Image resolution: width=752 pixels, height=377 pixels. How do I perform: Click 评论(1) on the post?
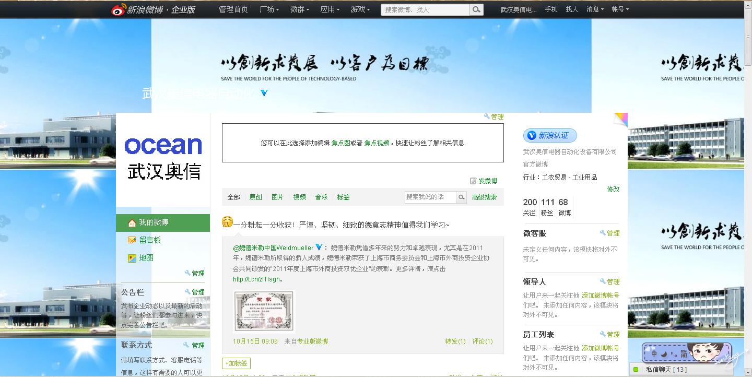[x=483, y=341]
